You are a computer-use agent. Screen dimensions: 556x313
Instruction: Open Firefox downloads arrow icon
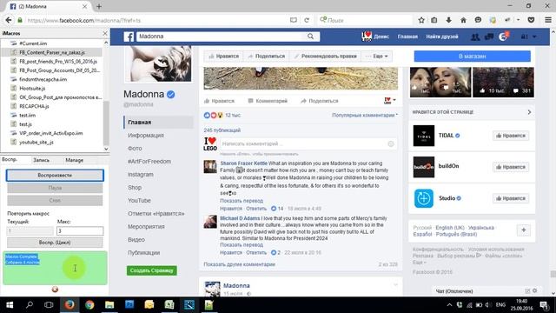pyautogui.click(x=448, y=20)
